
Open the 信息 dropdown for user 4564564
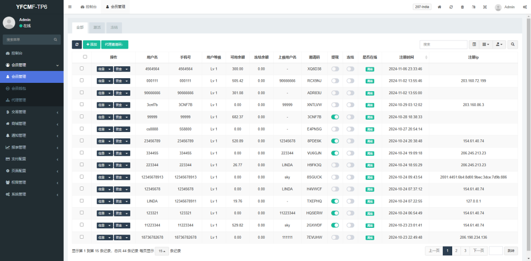click(x=104, y=69)
